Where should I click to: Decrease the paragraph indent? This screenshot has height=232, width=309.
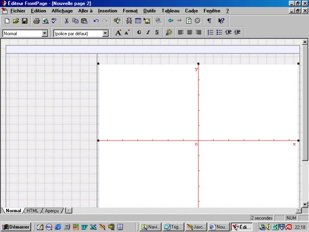click(228, 33)
